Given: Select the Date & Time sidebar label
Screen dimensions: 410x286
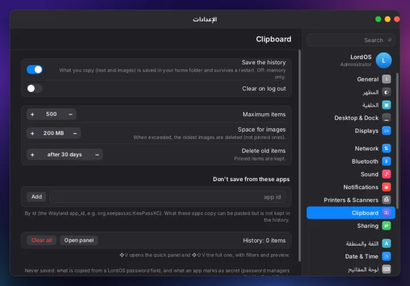Looking at the screenshot, I should (x=362, y=256).
